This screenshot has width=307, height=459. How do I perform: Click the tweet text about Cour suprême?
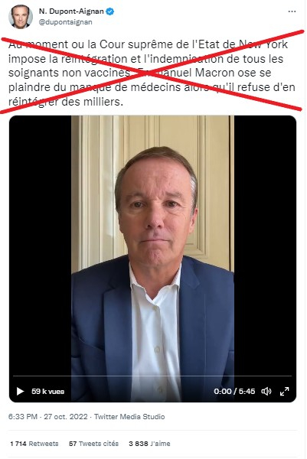pos(152,73)
